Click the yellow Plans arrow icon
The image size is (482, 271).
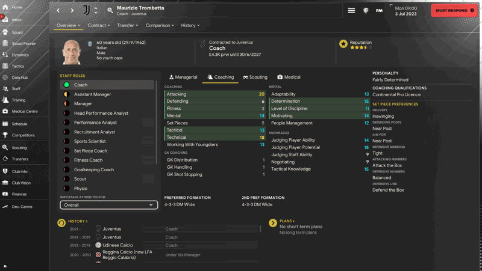point(273,223)
